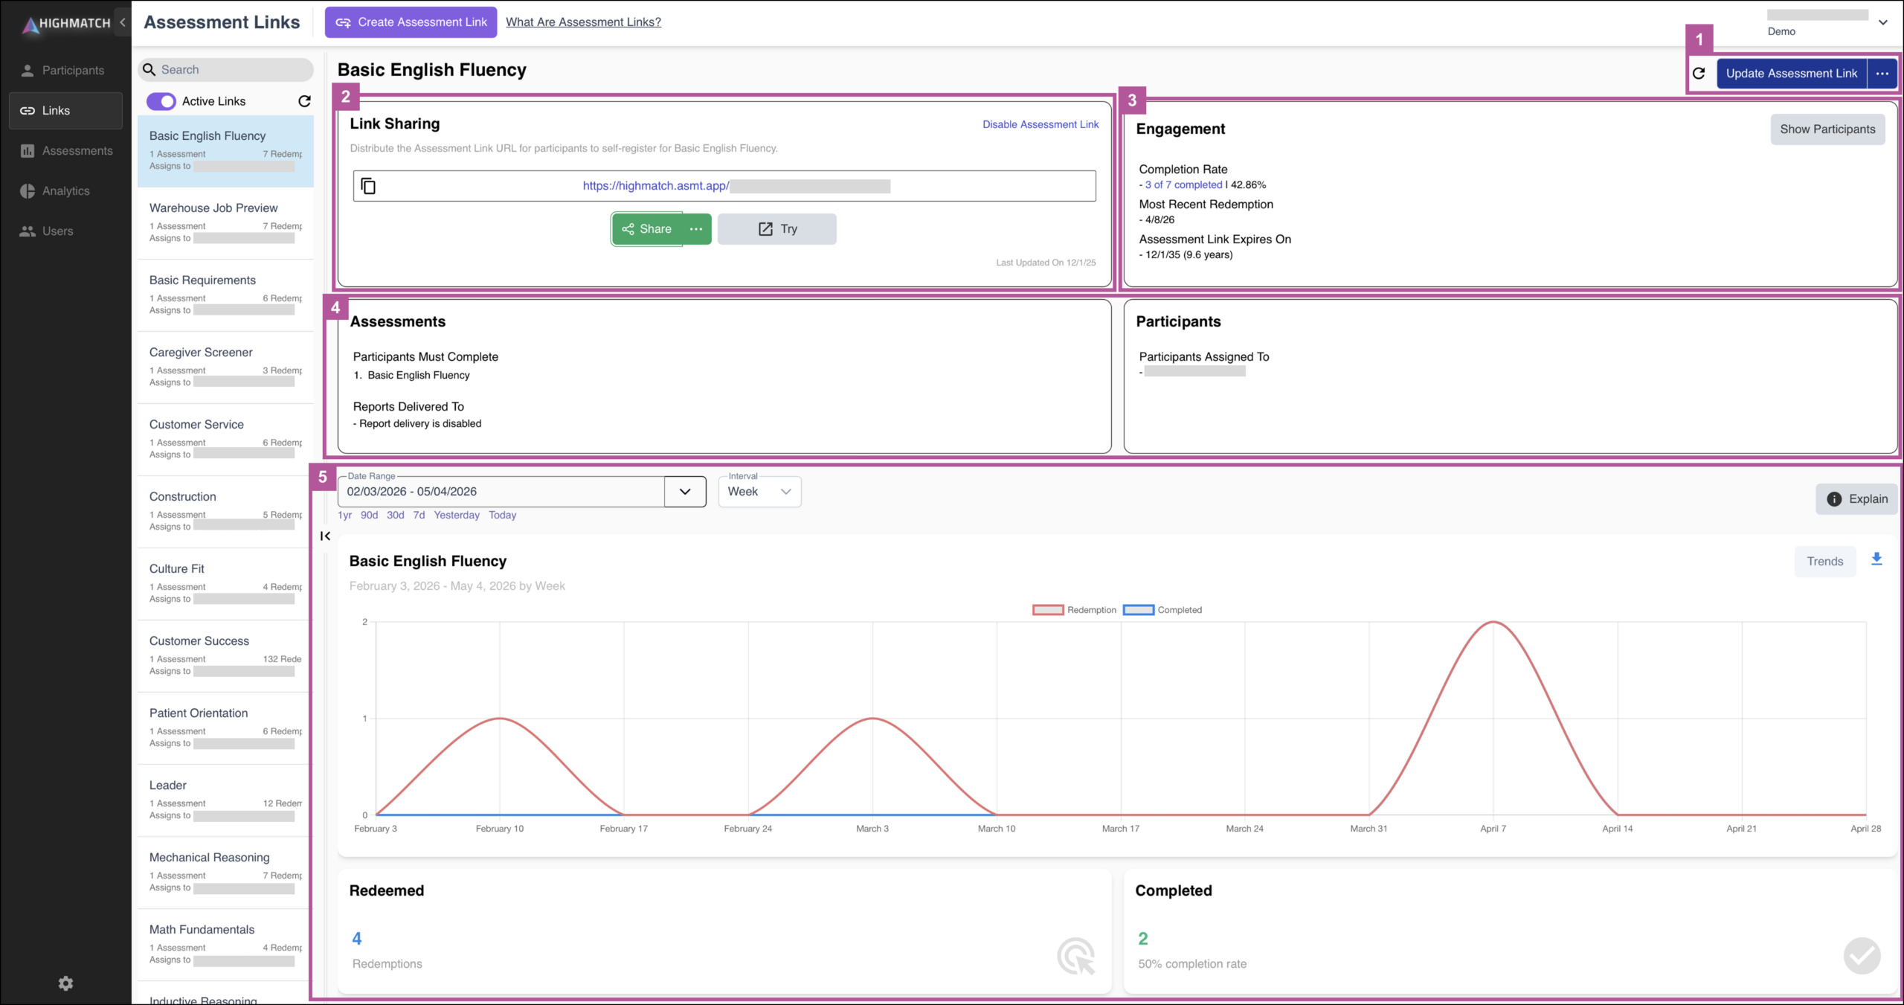
Task: Click Disable Assessment Link
Action: (x=1041, y=124)
